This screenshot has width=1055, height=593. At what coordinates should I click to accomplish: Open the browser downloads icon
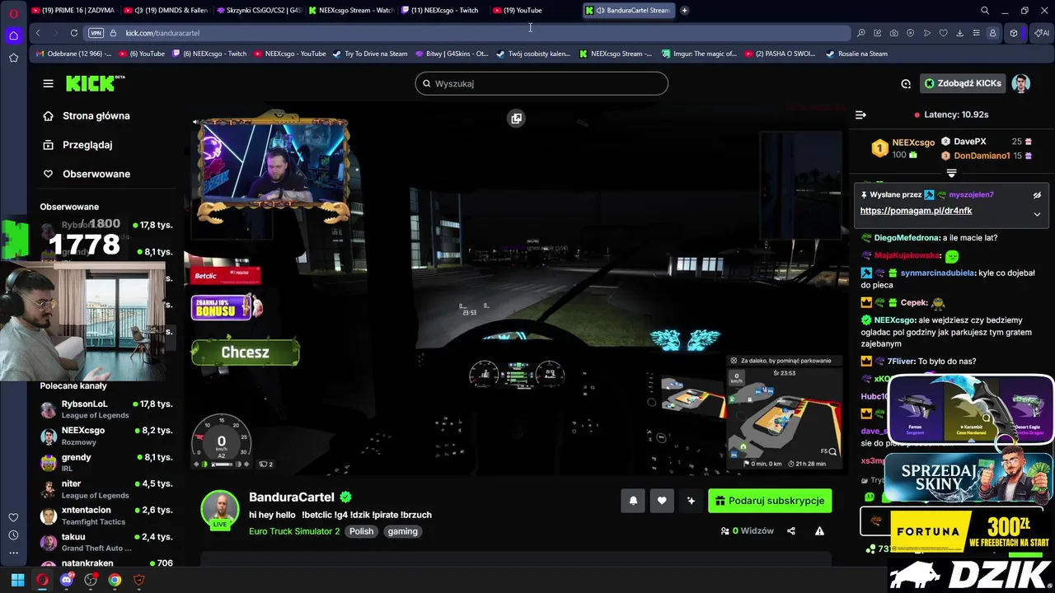click(960, 33)
